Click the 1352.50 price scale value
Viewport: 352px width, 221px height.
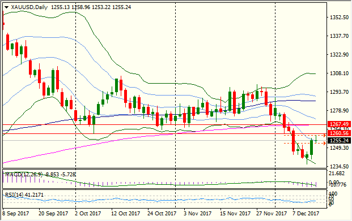339,18
